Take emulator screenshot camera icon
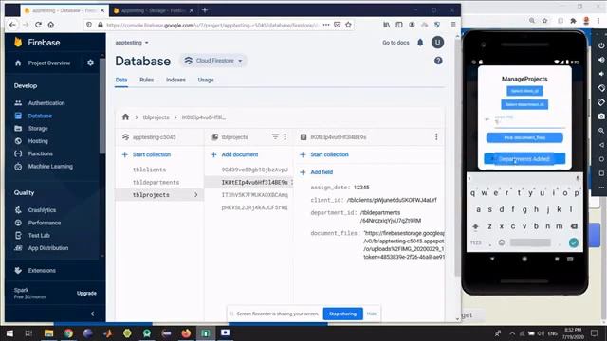 pos(601,116)
